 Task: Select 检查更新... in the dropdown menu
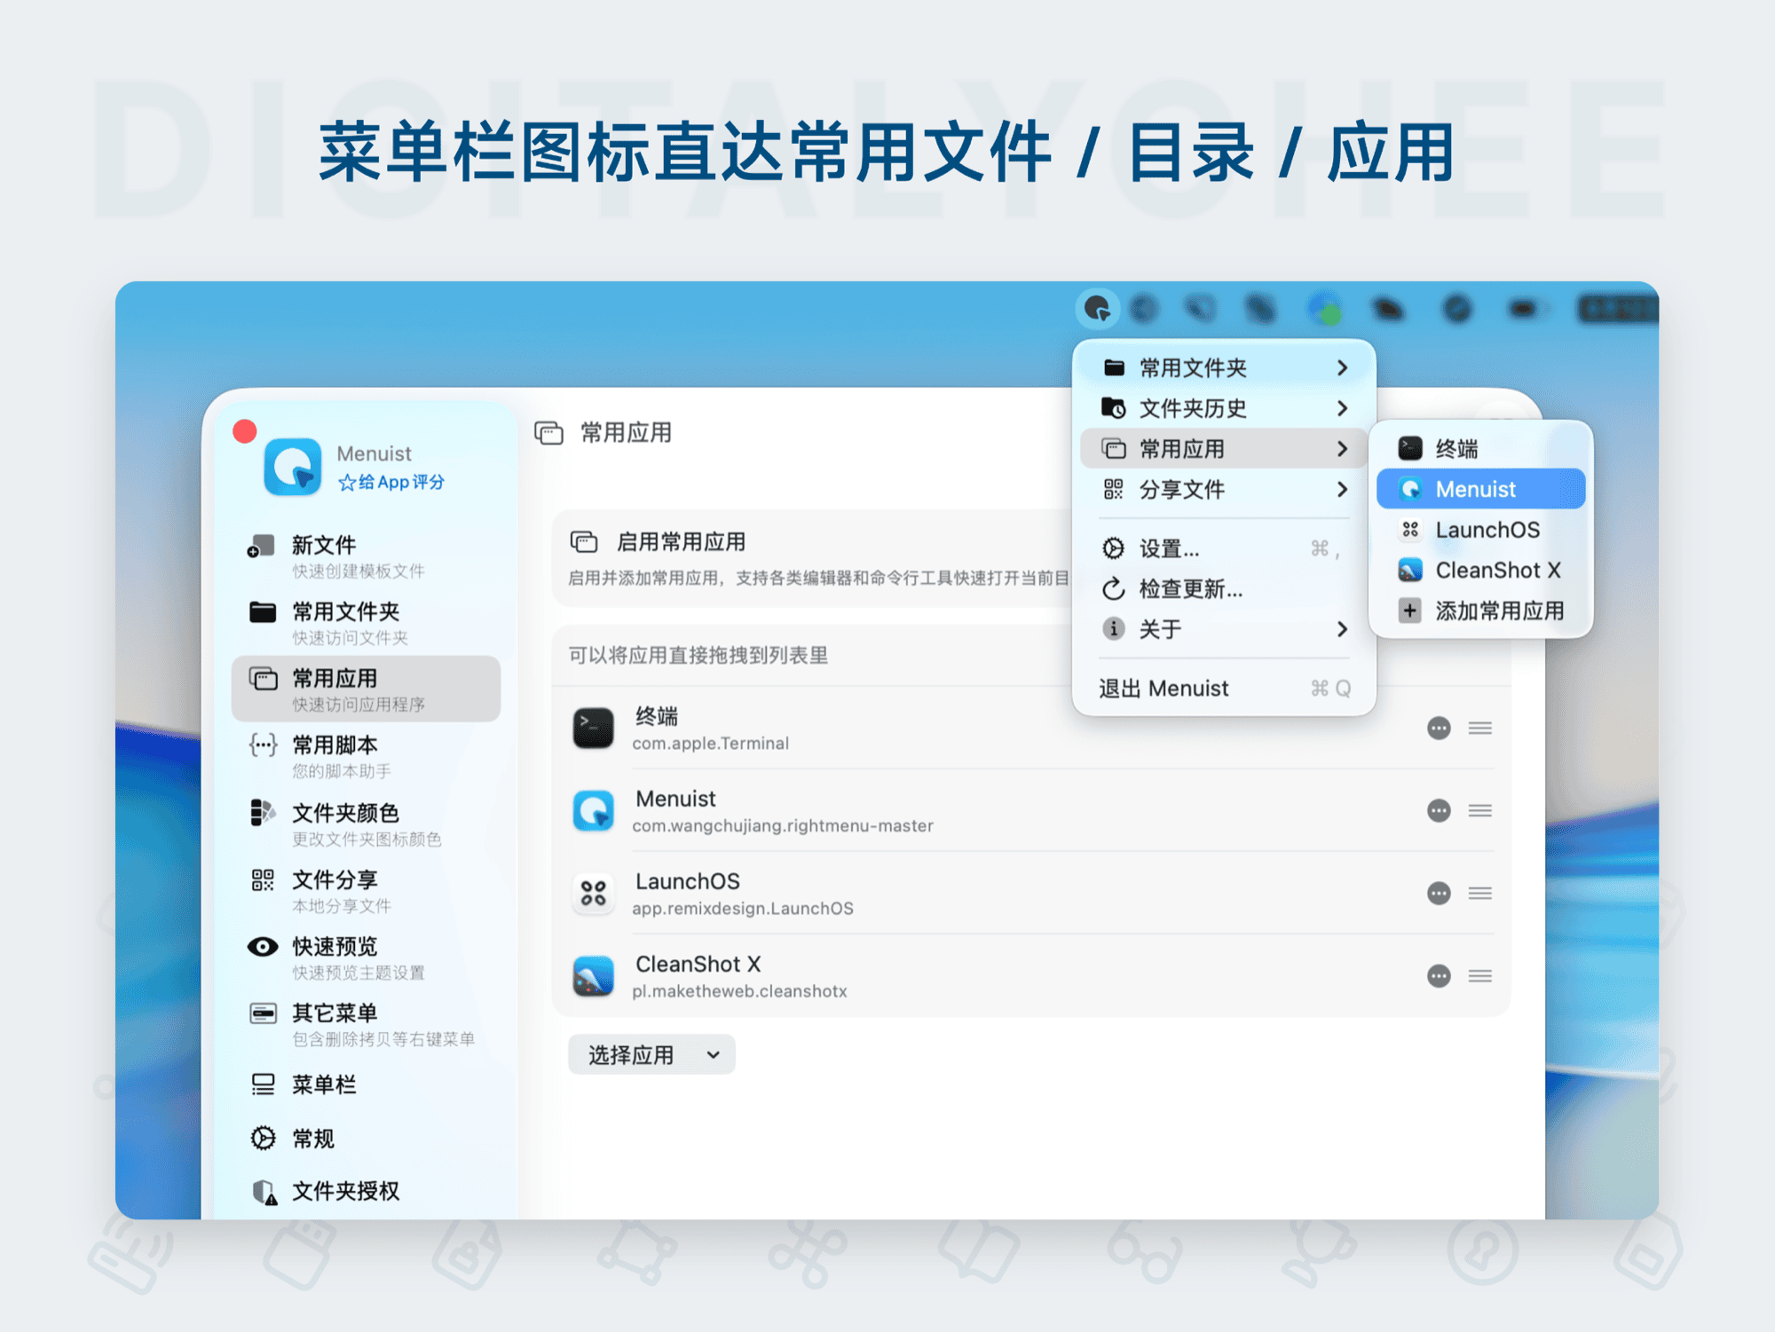pos(1224,589)
